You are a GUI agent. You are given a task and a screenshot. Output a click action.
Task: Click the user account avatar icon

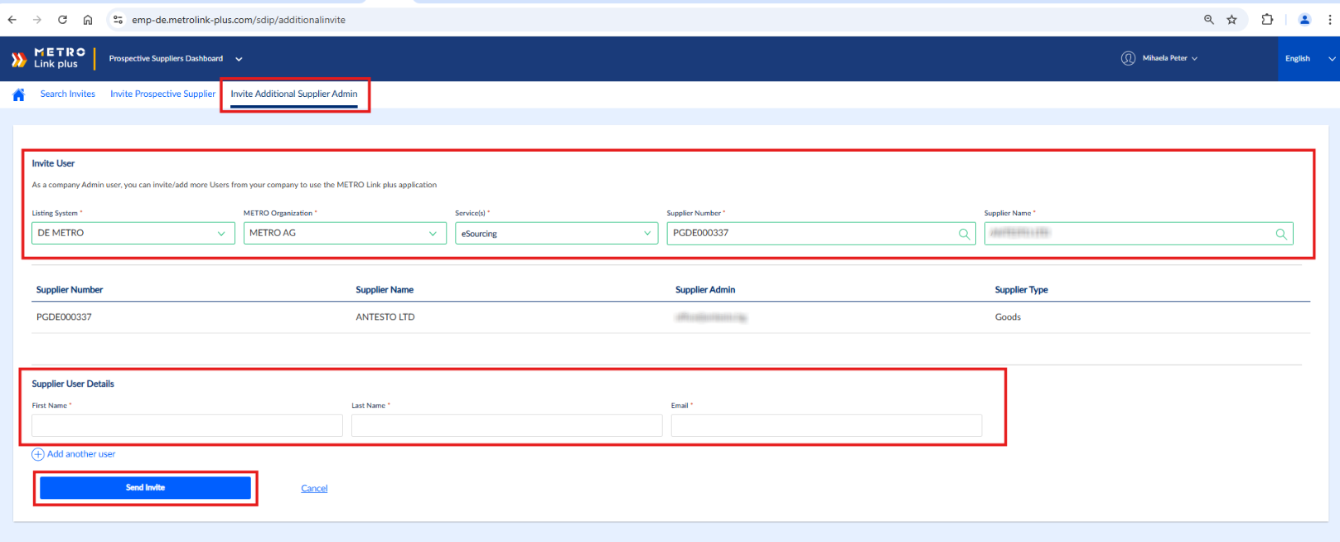click(1128, 58)
